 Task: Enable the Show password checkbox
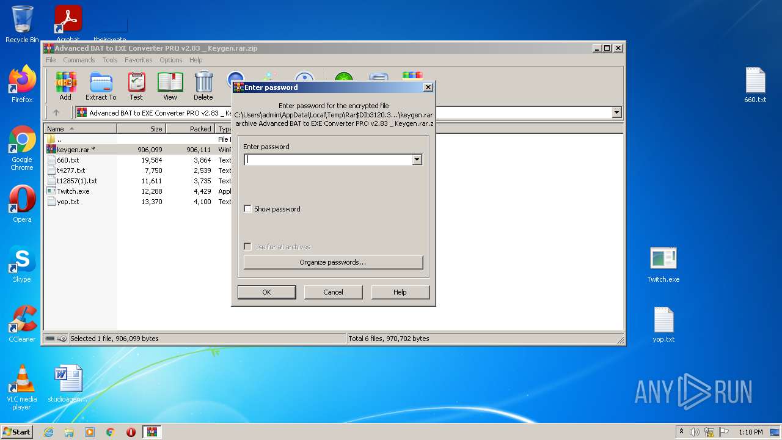point(247,209)
